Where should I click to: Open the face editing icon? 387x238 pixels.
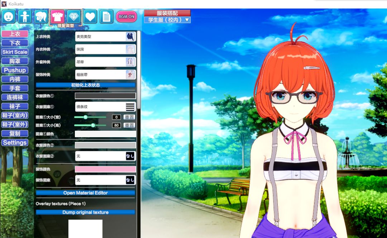(x=9, y=16)
